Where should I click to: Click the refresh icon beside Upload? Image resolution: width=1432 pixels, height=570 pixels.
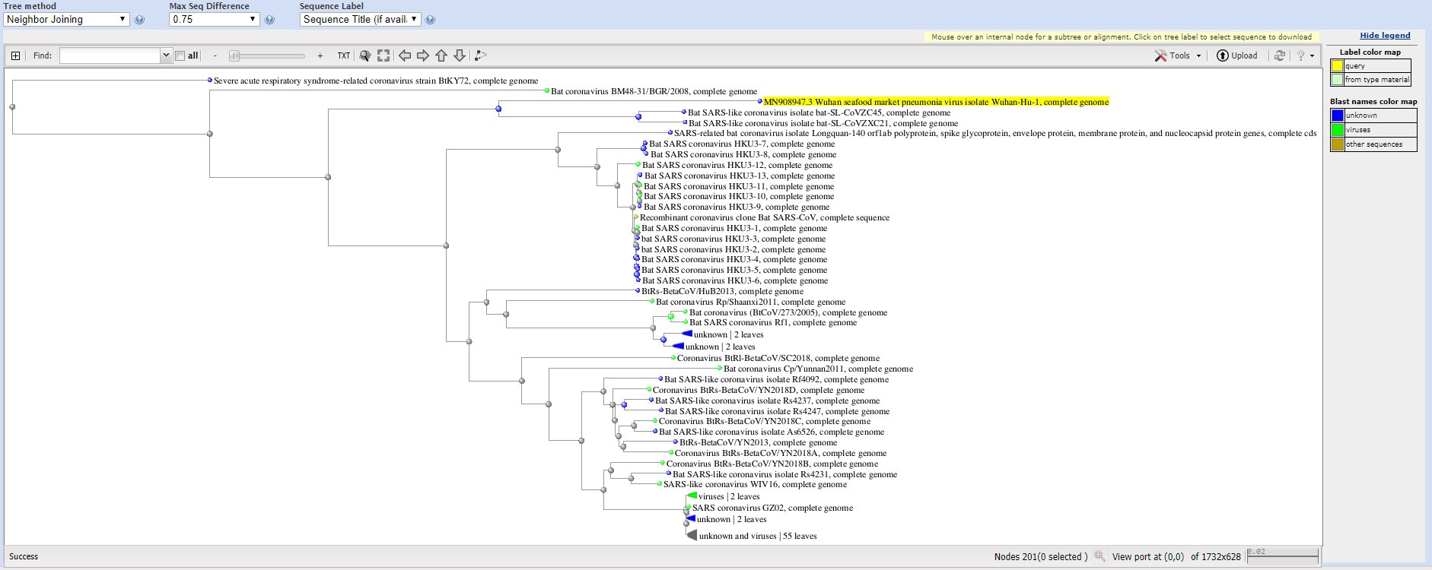tap(1280, 55)
